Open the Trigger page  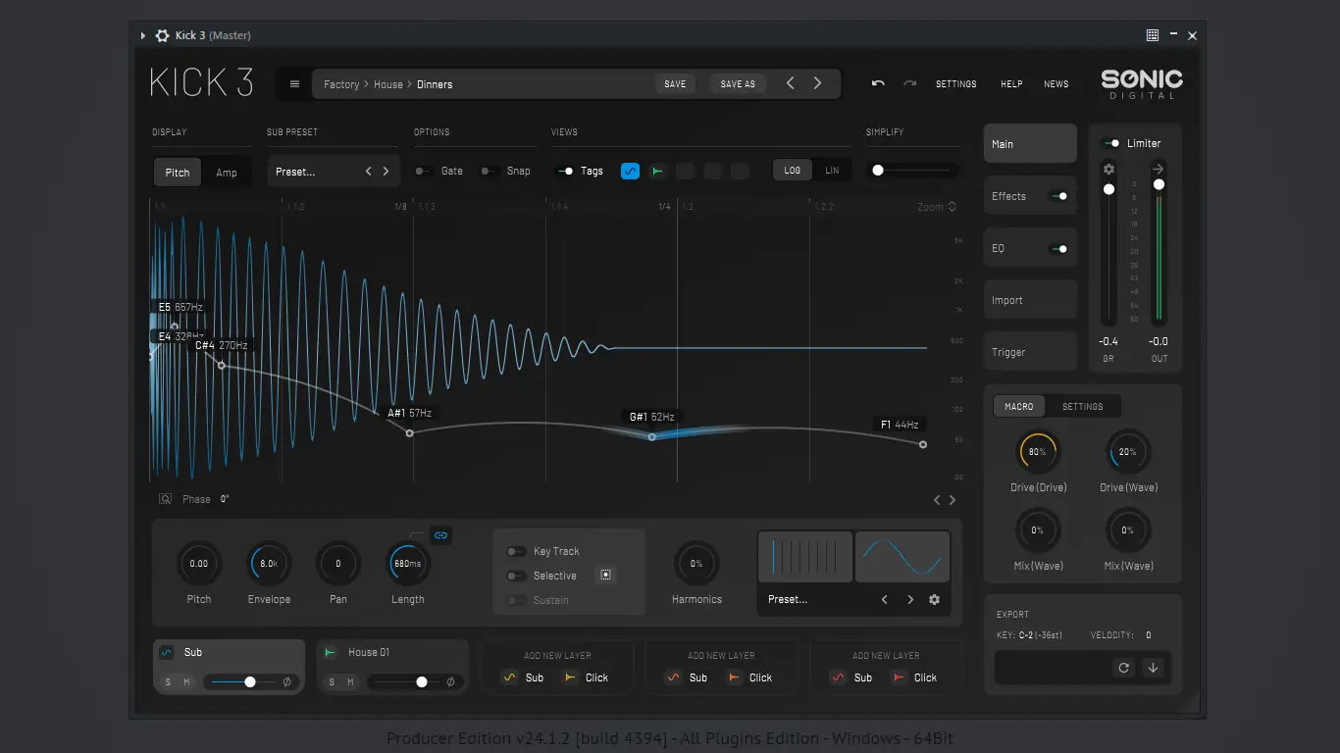(1030, 352)
